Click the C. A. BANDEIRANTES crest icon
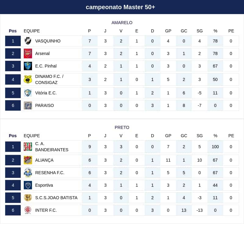The width and height of the screenshot is (244, 231). (28, 147)
